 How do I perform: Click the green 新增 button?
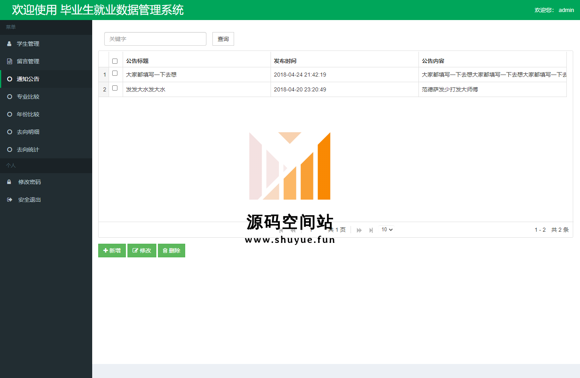coord(112,251)
